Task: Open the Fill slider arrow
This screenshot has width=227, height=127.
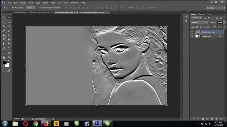Action: coord(224,27)
